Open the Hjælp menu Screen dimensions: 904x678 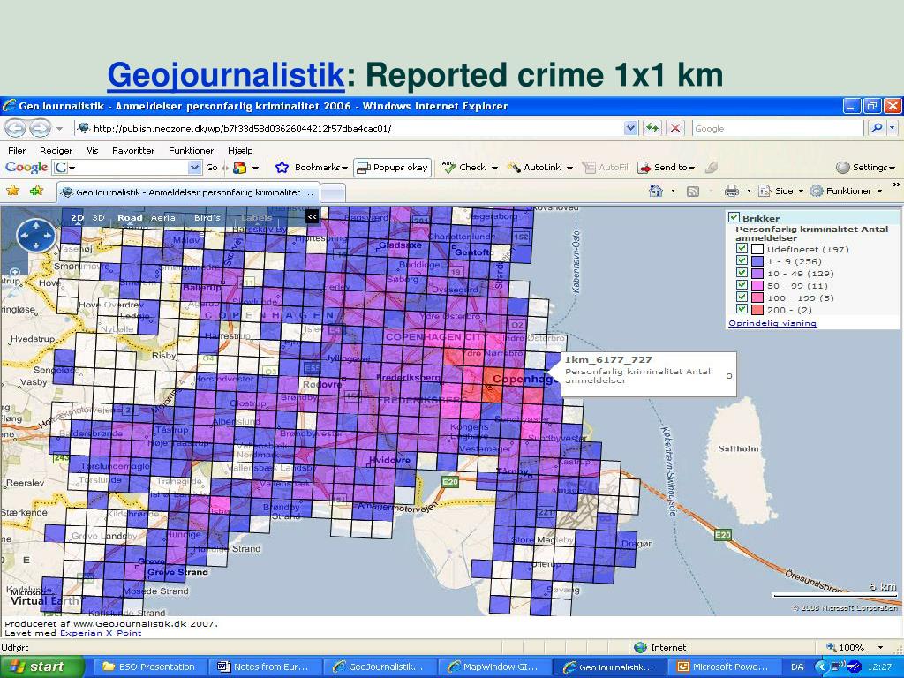240,150
